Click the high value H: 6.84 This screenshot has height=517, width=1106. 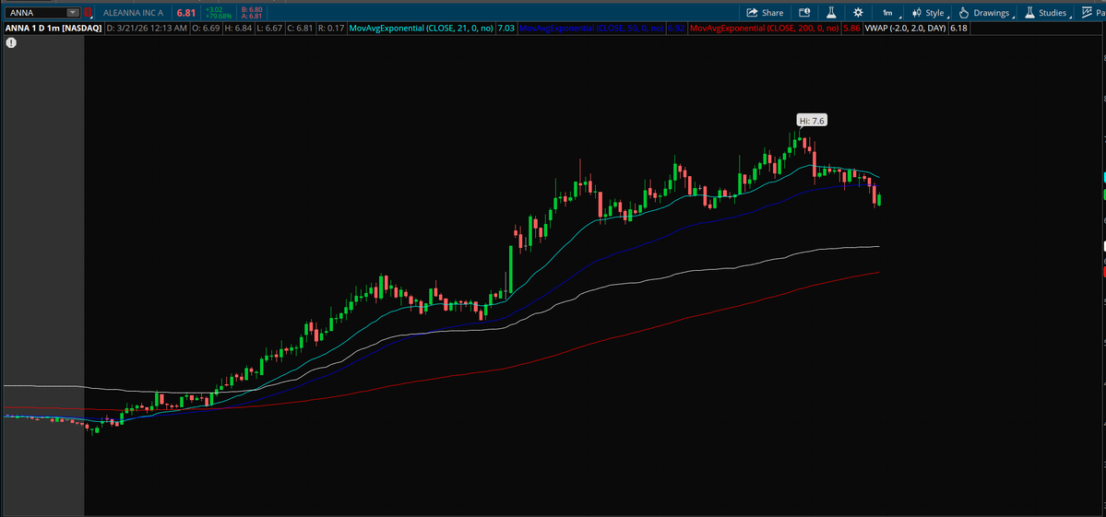click(x=238, y=29)
